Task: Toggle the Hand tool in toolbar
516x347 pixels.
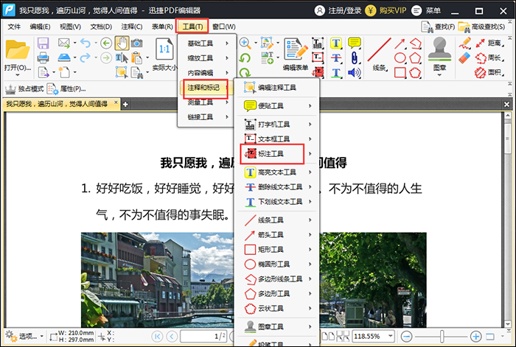Action: coord(122,43)
